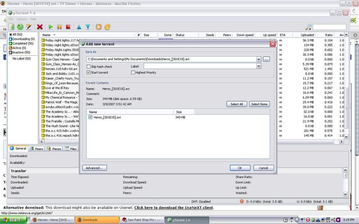
Task: Open the Options menu in µTorrent
Action: pyautogui.click(x=22, y=19)
